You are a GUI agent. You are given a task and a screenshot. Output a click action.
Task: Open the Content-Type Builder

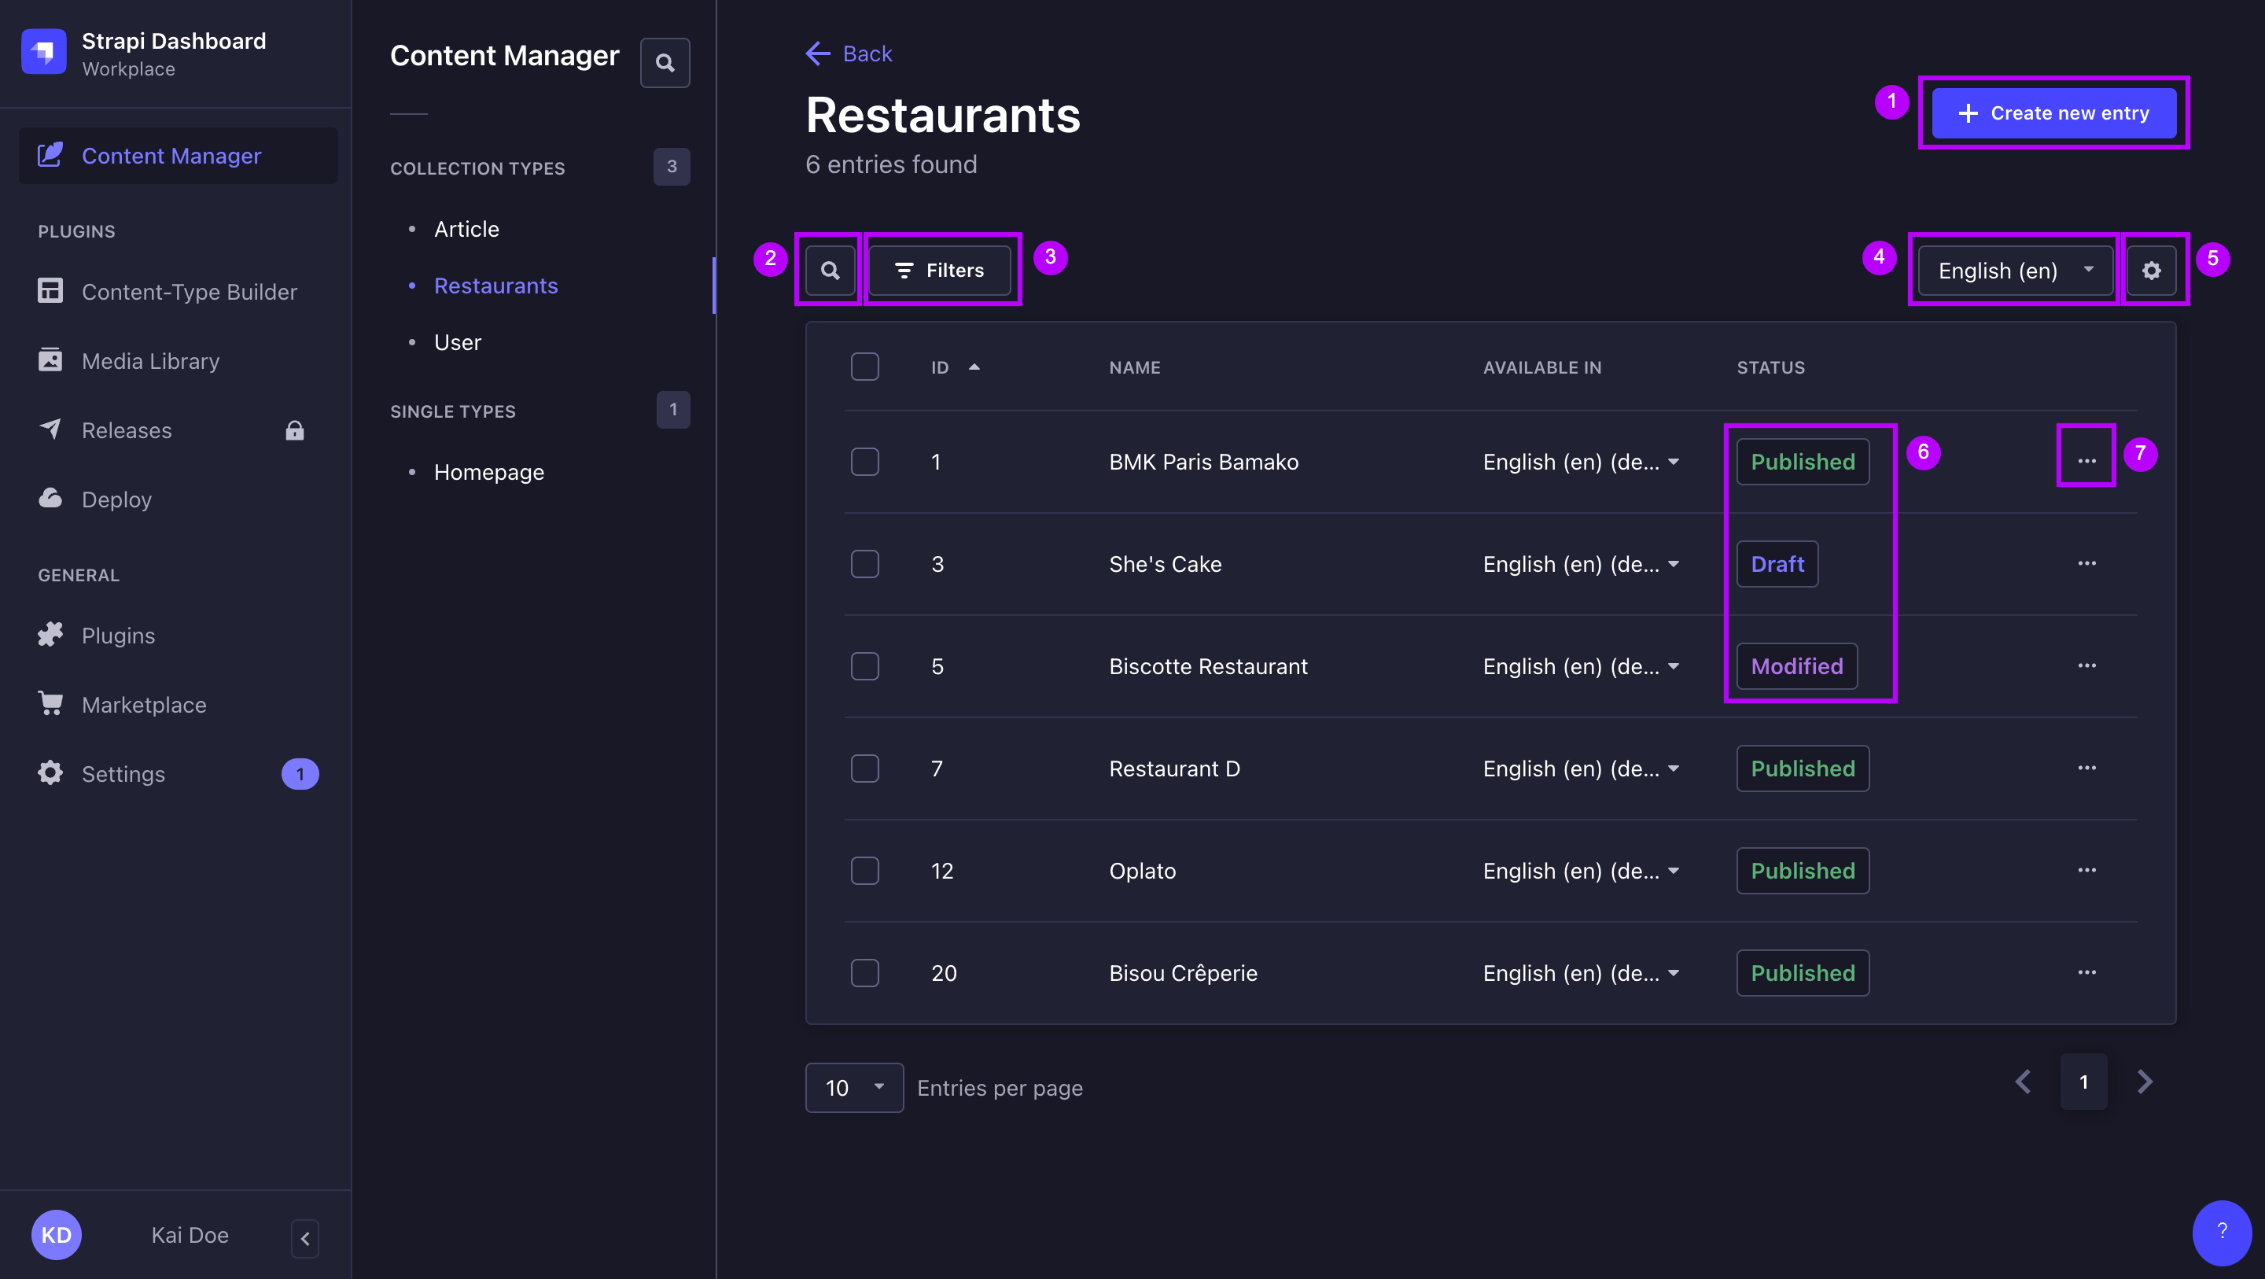189,291
